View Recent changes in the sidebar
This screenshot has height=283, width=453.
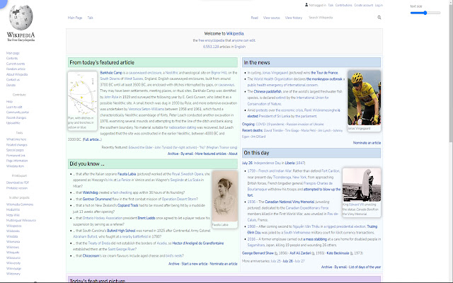coord(16,118)
